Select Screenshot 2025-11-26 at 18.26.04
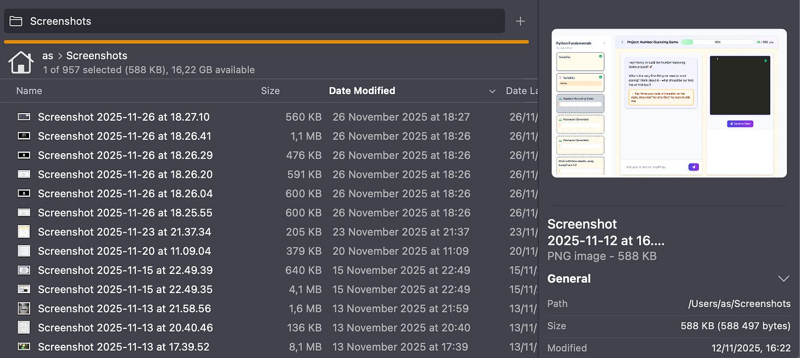The width and height of the screenshot is (800, 358). [125, 194]
